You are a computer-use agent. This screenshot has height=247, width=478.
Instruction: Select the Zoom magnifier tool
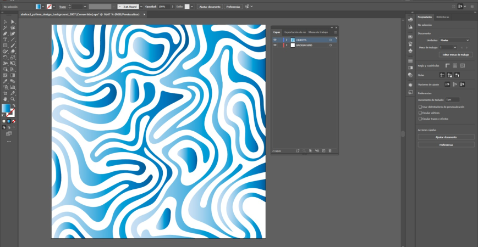click(12, 99)
